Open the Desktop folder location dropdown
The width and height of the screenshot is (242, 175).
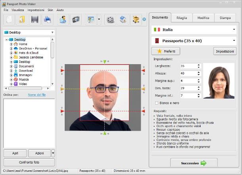point(29,32)
